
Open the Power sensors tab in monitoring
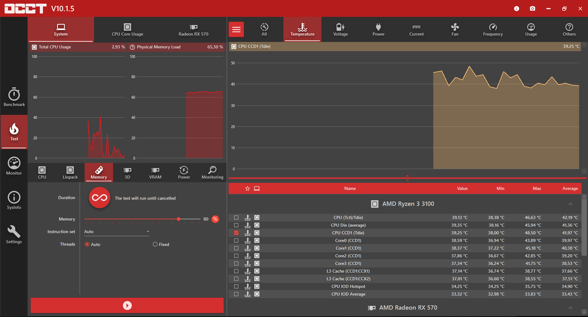click(x=378, y=29)
